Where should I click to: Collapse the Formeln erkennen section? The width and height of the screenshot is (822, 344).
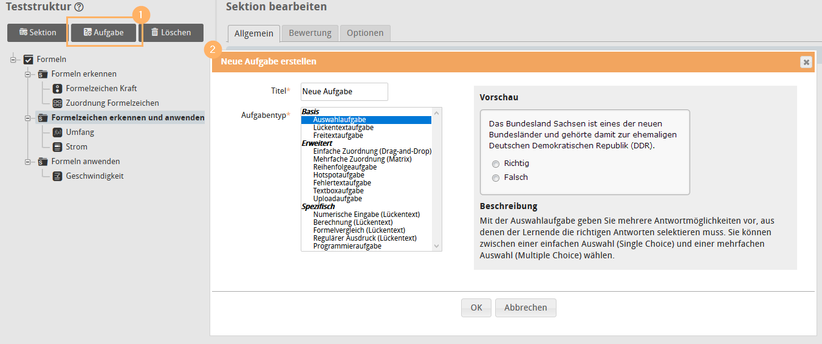pyautogui.click(x=27, y=74)
